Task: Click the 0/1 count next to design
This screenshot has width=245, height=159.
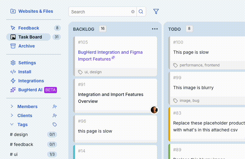Action: pyautogui.click(x=52, y=134)
